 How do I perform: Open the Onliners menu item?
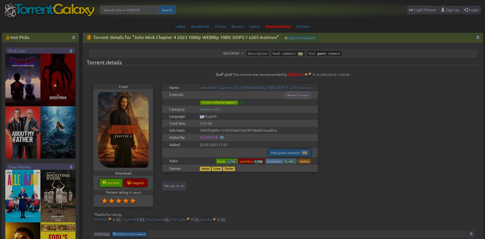pyautogui.click(x=303, y=26)
